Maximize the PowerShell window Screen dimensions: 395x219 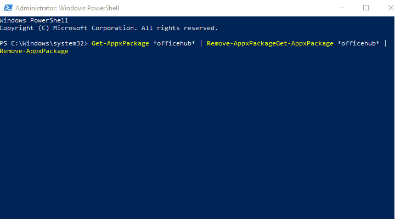point(366,8)
